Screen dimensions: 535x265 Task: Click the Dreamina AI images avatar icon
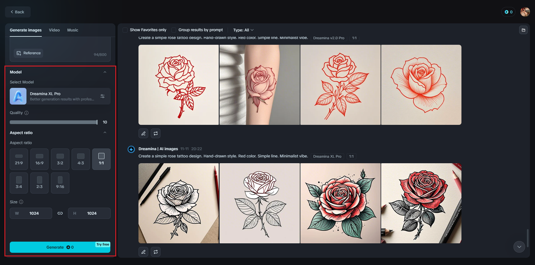tap(131, 149)
